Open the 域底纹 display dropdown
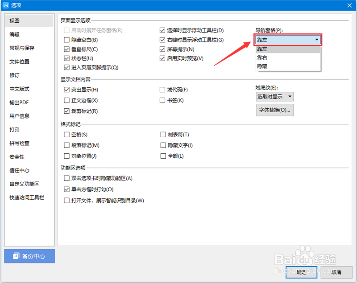 (274, 97)
